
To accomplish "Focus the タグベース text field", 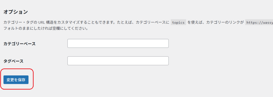I will point(118,61).
